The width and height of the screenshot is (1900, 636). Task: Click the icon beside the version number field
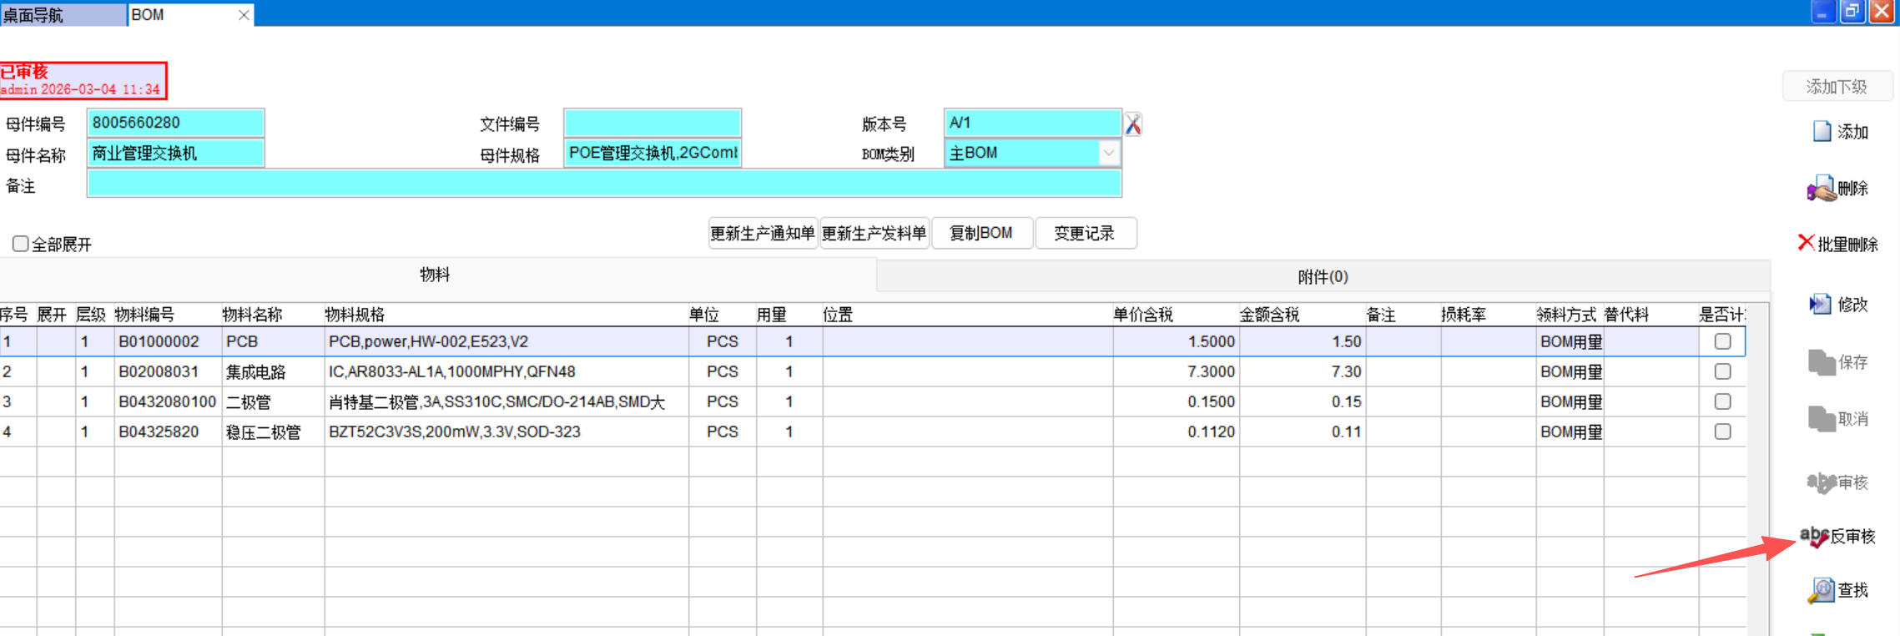coord(1133,124)
